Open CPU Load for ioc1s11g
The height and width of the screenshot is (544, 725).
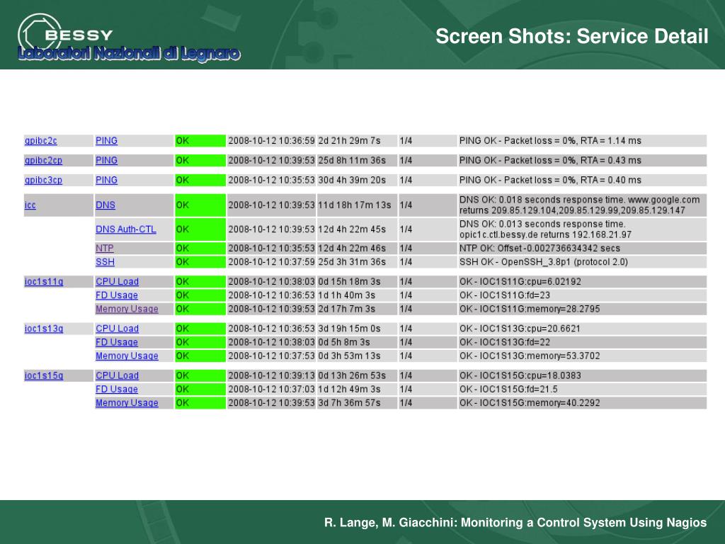click(x=117, y=281)
